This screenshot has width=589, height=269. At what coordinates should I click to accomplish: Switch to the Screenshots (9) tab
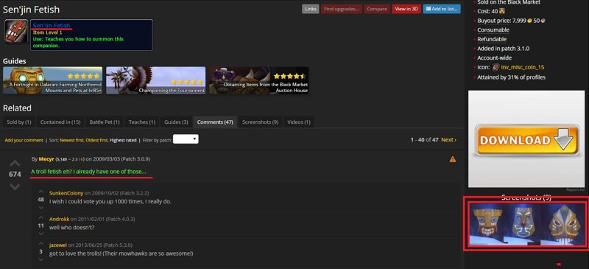[x=261, y=122]
